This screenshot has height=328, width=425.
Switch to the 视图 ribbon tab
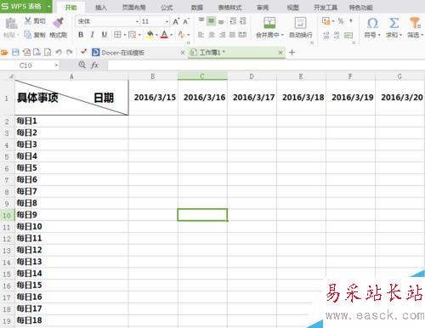tap(292, 8)
